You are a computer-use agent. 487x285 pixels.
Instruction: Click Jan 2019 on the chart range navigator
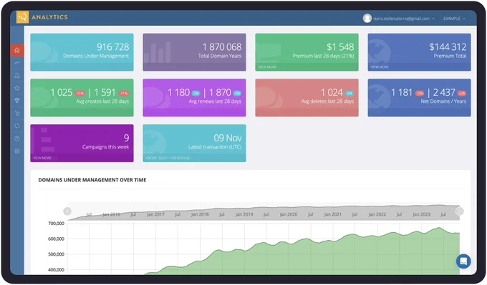[x=244, y=214]
